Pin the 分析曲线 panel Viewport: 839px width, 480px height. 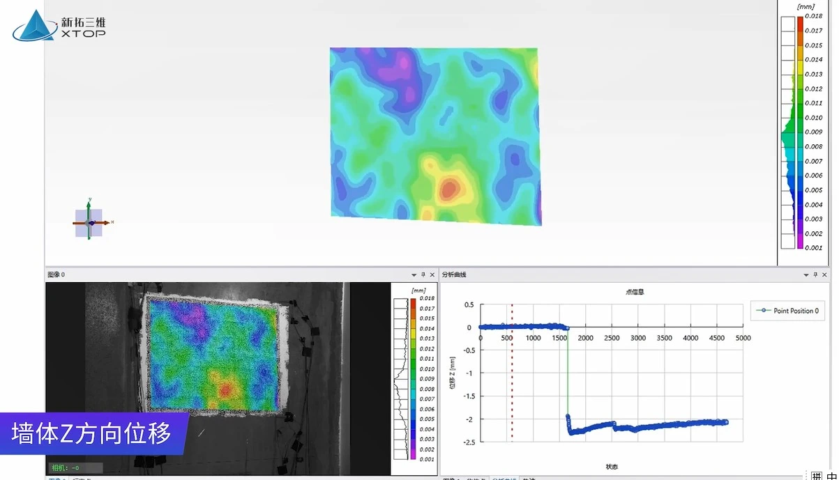[x=816, y=274]
